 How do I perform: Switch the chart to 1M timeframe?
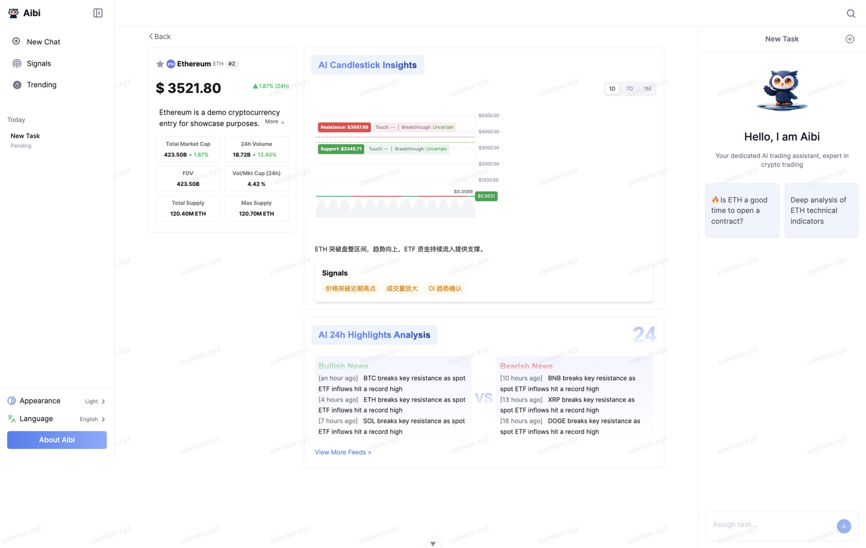[x=647, y=89]
